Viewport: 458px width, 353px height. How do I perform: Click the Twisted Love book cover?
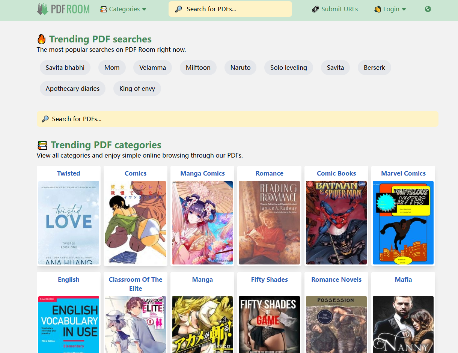tap(69, 223)
